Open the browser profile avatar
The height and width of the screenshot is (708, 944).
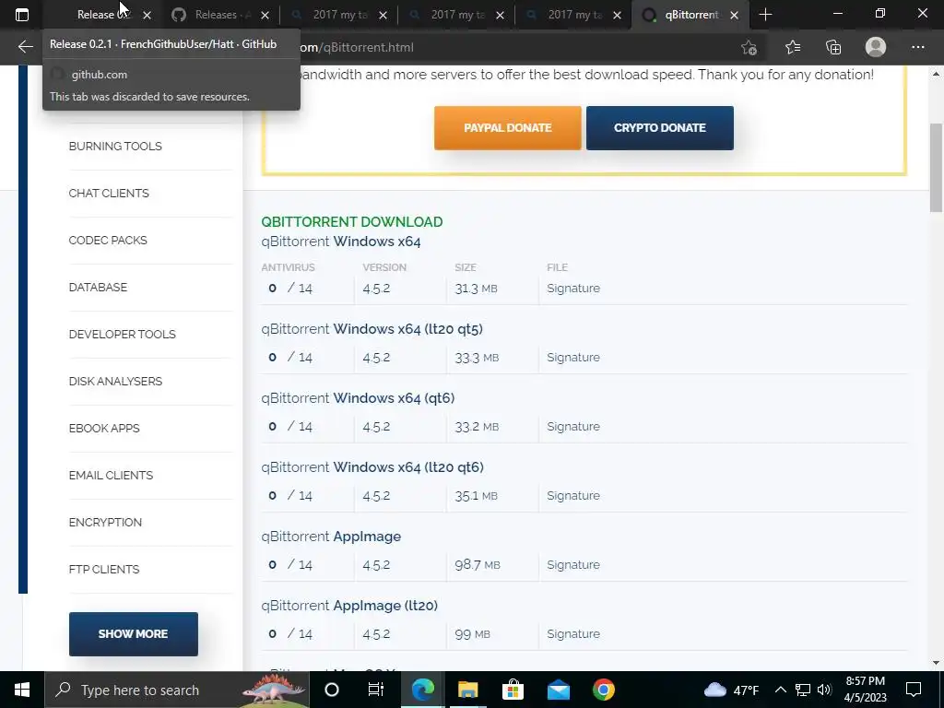coord(876,47)
